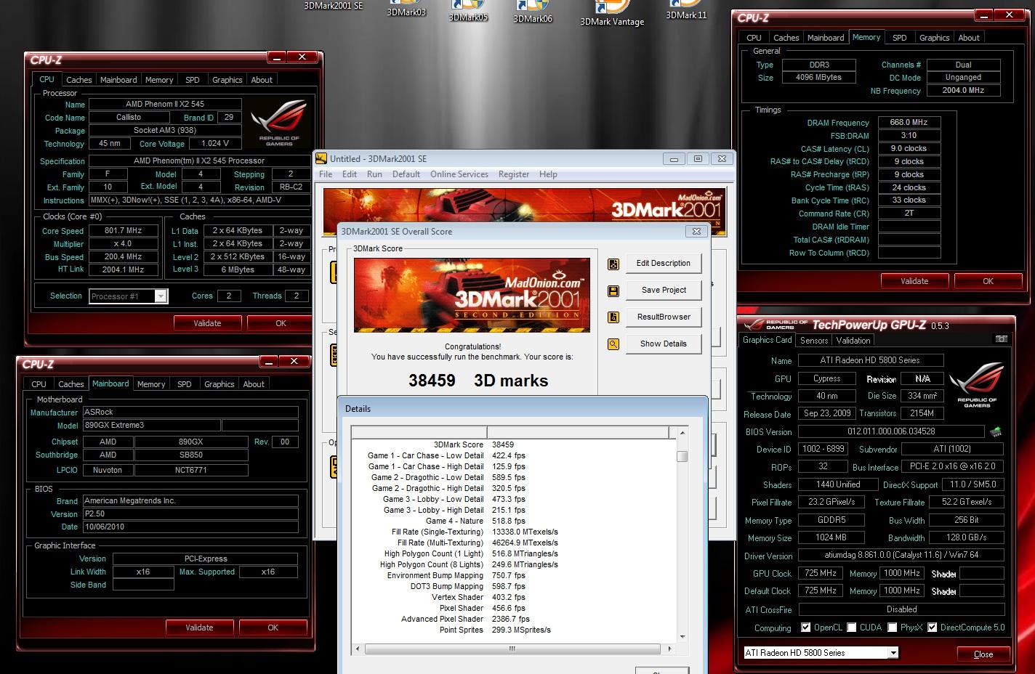Open the ATI Radeon HD 5800 Series dropdown
Screen dimensions: 1035x674
pos(893,653)
